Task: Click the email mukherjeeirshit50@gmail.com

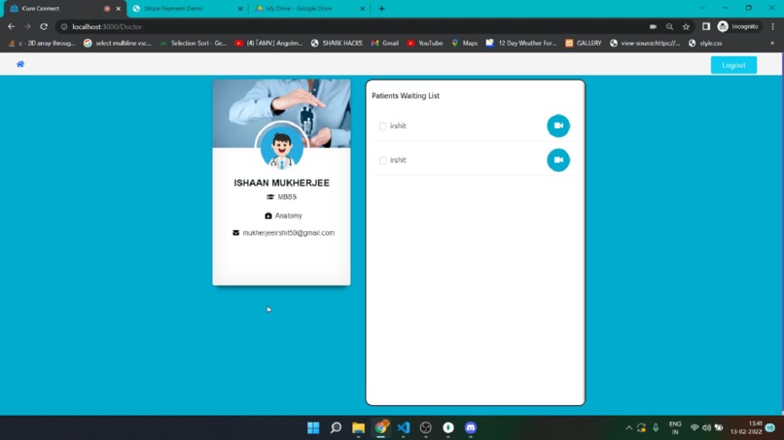Action: pyautogui.click(x=289, y=233)
